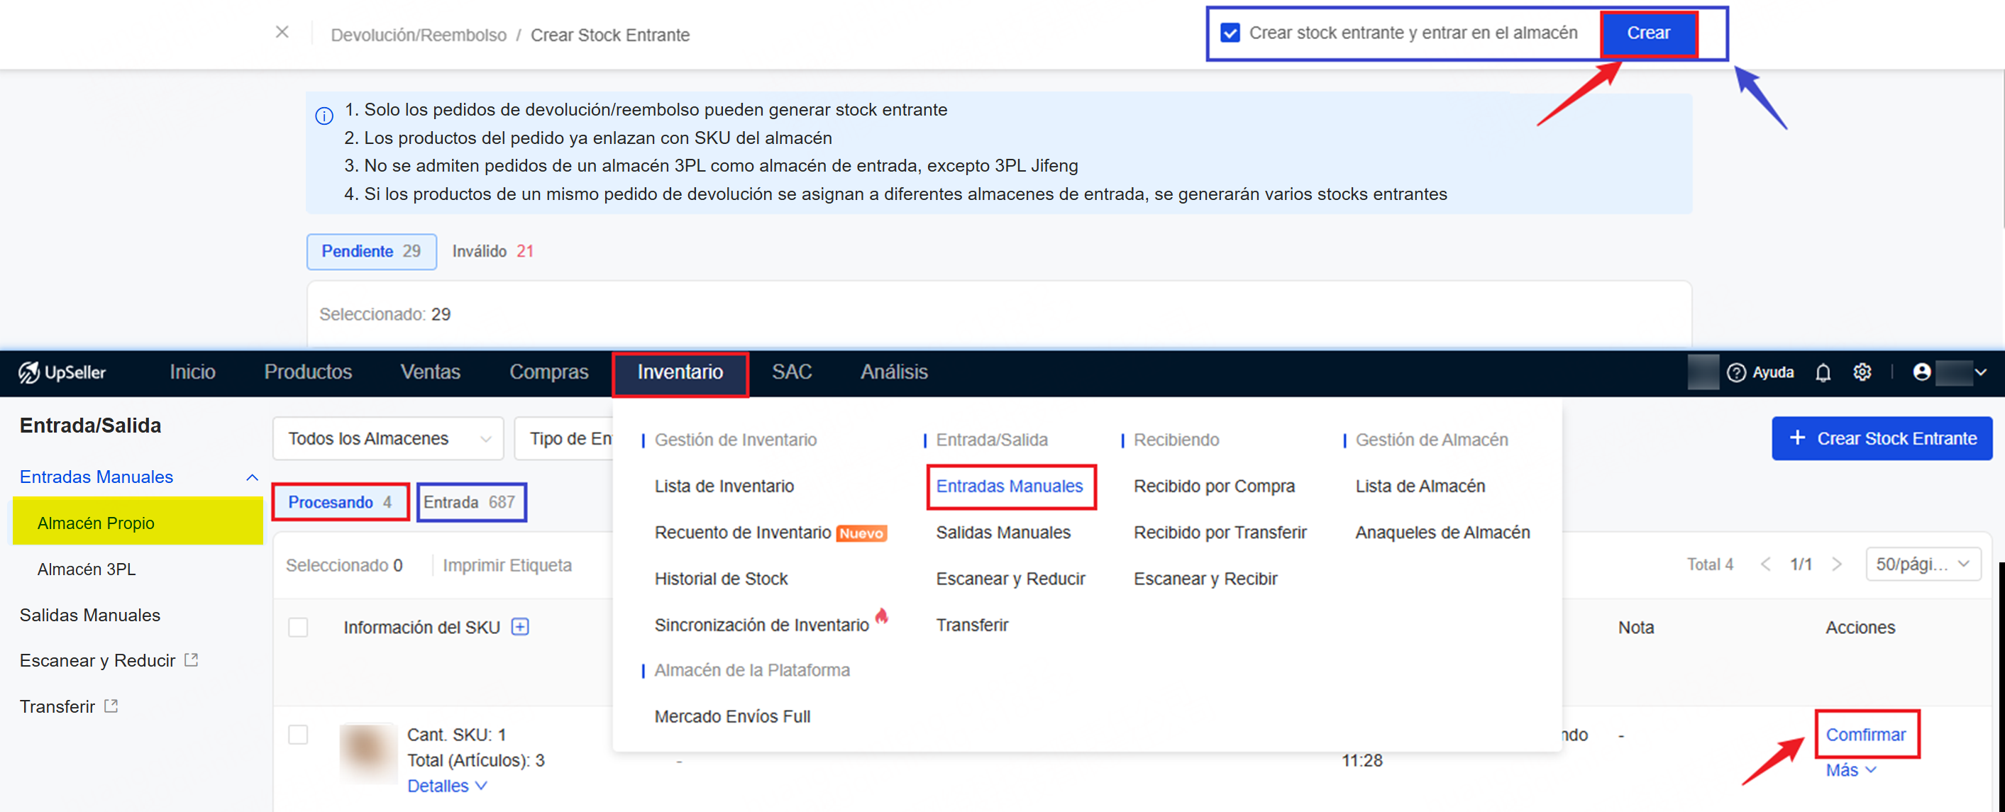Screen dimensions: 2005x812
Task: Collapse the Entradas Manuales sidebar section
Action: [252, 477]
